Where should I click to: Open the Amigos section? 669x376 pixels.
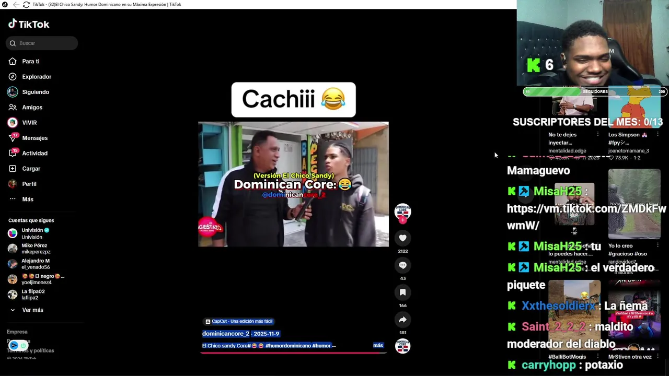click(x=32, y=107)
